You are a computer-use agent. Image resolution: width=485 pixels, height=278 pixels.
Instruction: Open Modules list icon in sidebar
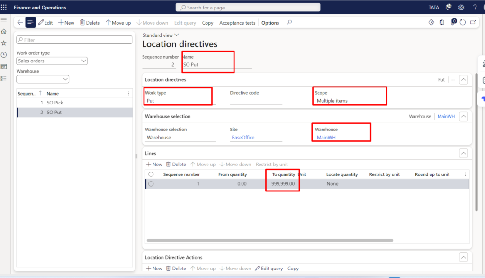click(4, 78)
